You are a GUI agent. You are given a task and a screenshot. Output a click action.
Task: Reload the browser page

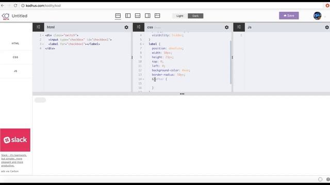pos(15,6)
